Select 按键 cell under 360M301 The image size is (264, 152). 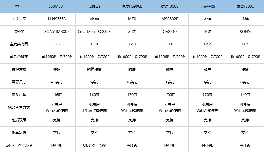click(x=57, y=70)
